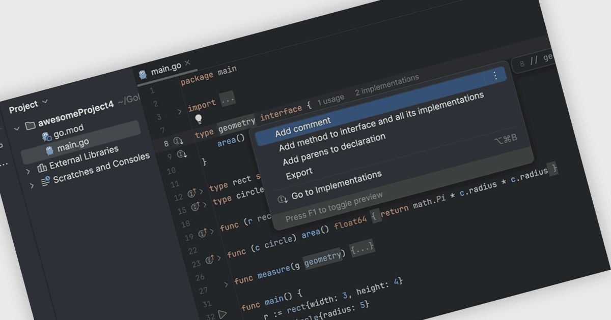The image size is (611, 320).
Task: Click the Scratches and Consoles icon
Action: [x=46, y=181]
